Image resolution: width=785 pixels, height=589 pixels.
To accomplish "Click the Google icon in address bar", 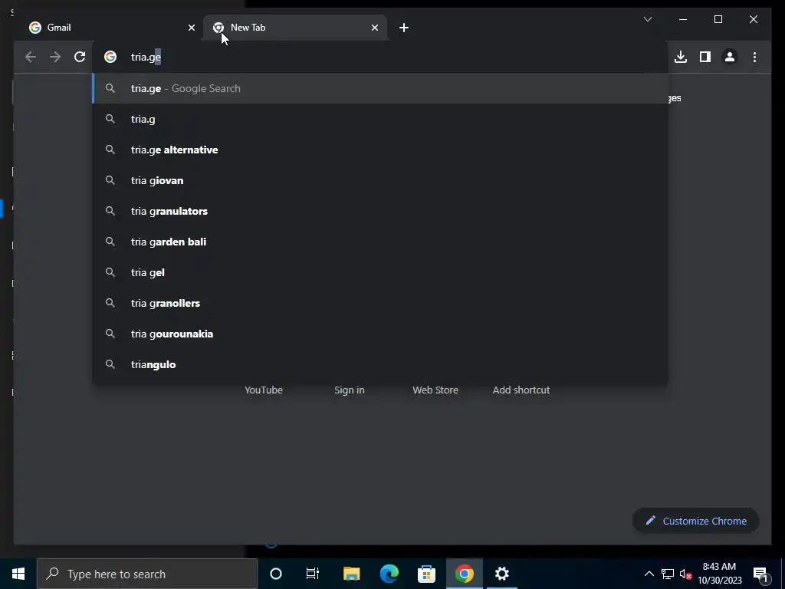I will 110,57.
